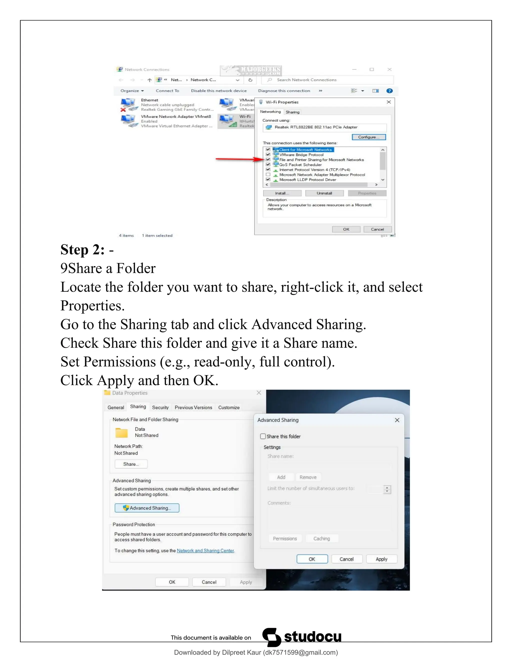Switch to Networking tab in Wi-Fi Properties
Image resolution: width=512 pixels, height=662 pixels.
[270, 112]
